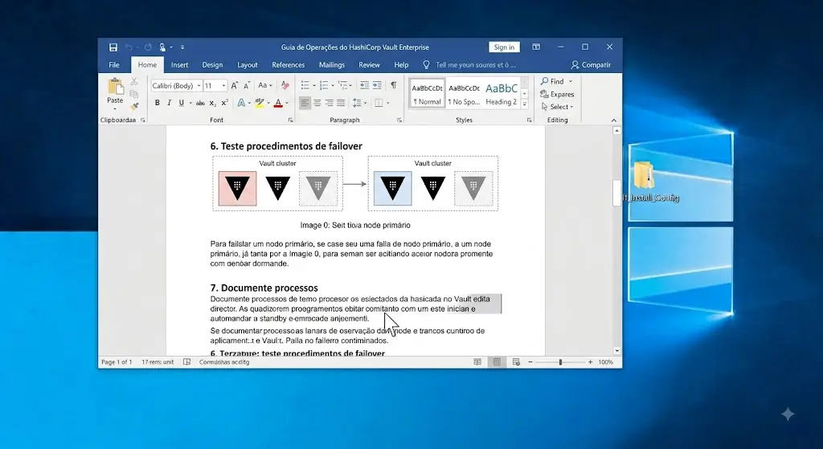Switch to the Design tab
This screenshot has height=449, width=823.
212,65
